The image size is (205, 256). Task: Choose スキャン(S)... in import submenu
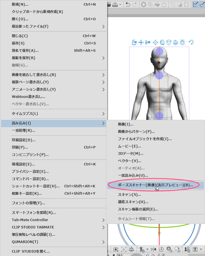coord(155,195)
